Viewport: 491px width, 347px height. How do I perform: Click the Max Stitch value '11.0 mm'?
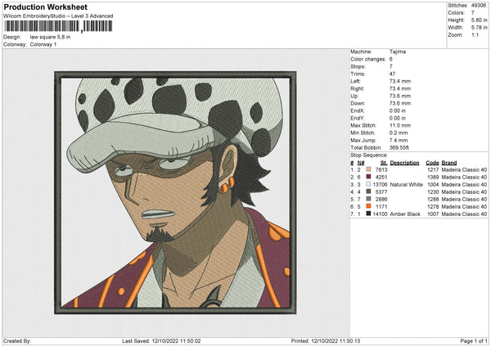(x=400, y=125)
